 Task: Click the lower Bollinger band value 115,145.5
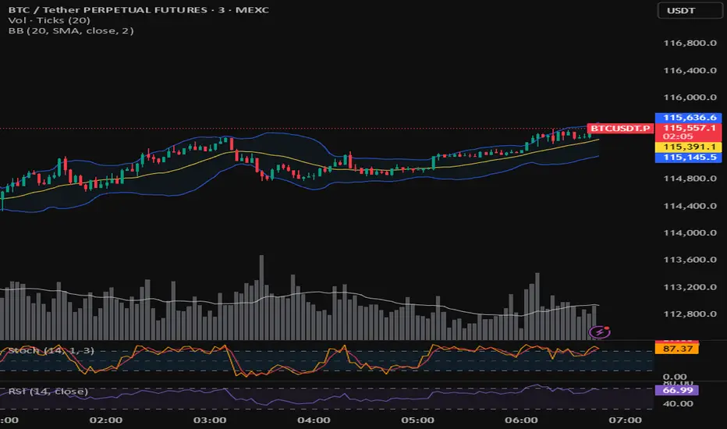click(689, 158)
